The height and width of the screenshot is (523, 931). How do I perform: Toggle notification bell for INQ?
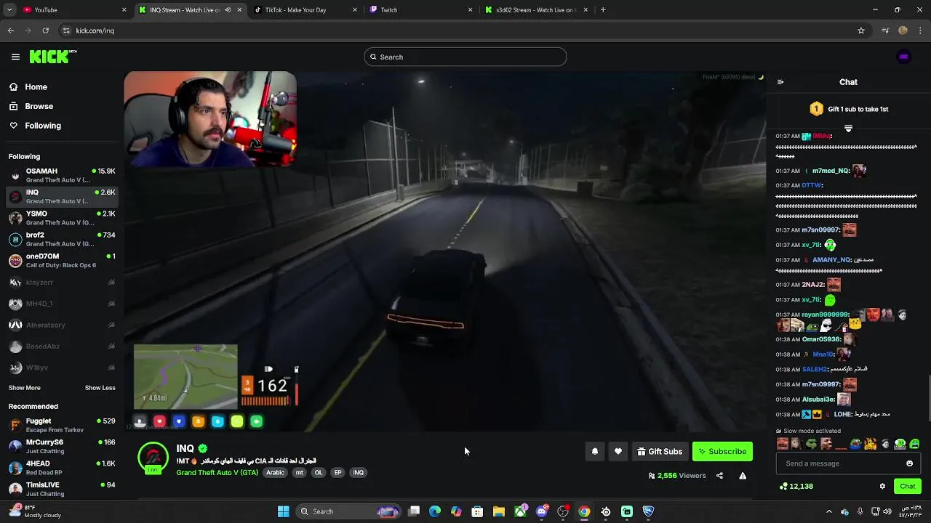[x=595, y=452]
